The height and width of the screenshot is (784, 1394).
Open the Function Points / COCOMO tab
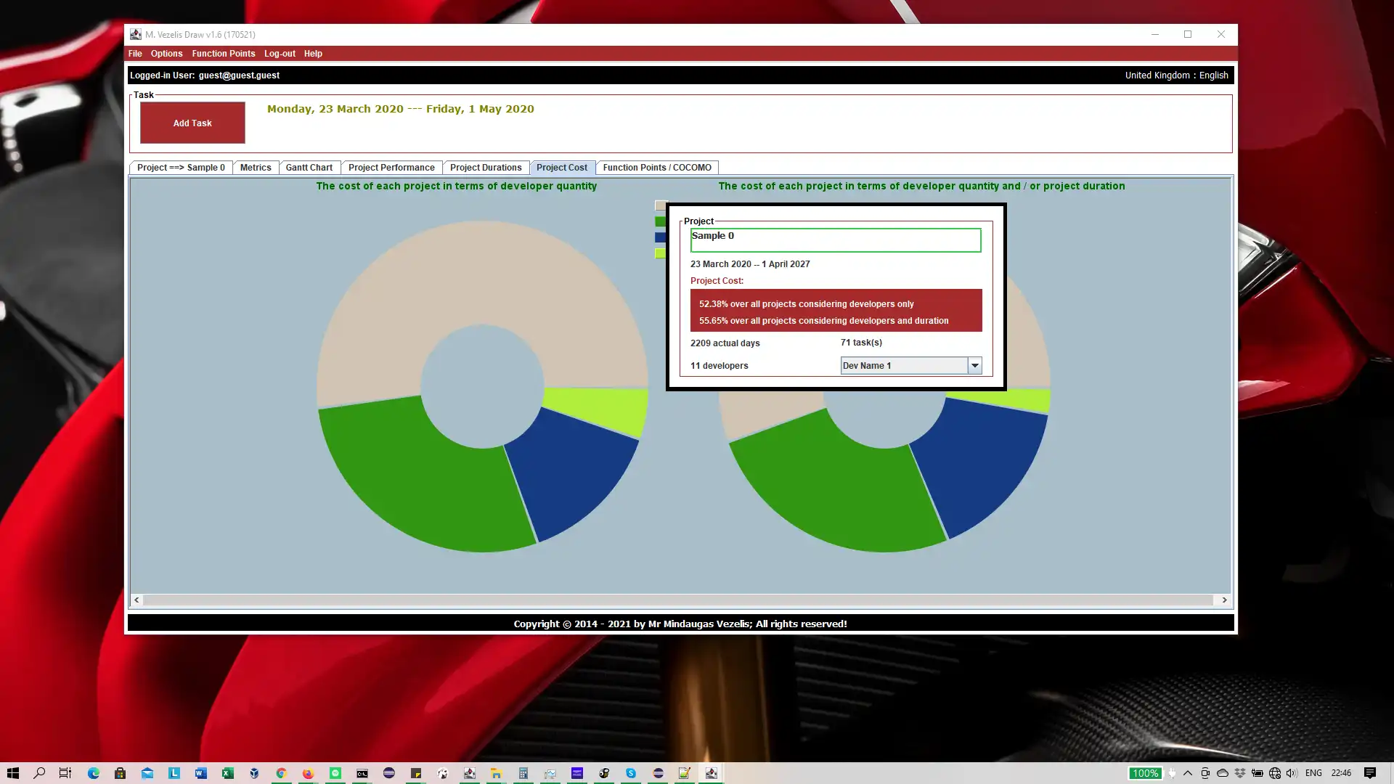[656, 168]
